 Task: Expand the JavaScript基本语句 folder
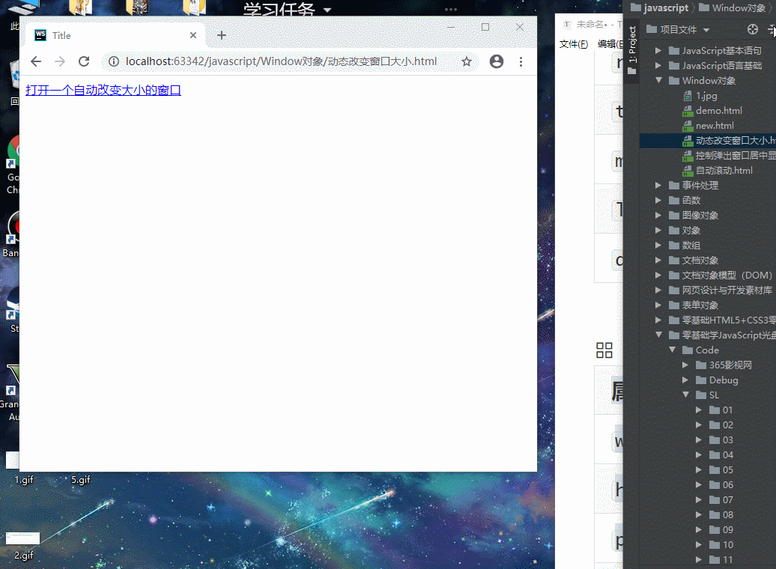pyautogui.click(x=658, y=50)
